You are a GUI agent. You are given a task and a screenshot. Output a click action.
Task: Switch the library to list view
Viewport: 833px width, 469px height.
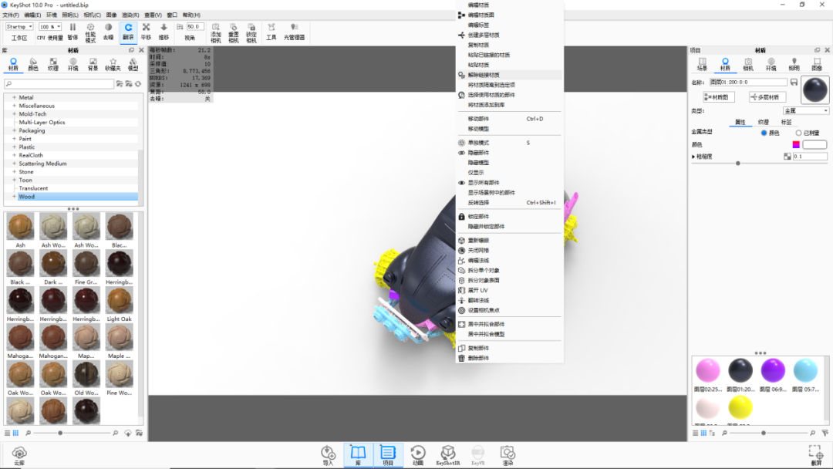[8, 433]
